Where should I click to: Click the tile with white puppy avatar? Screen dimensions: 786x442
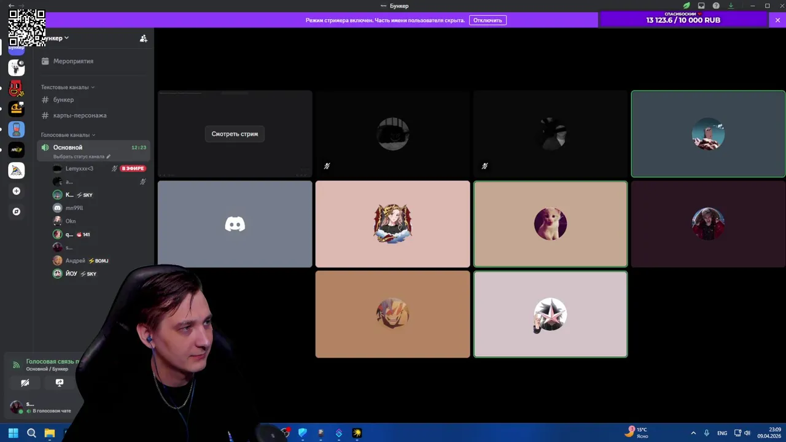[550, 224]
